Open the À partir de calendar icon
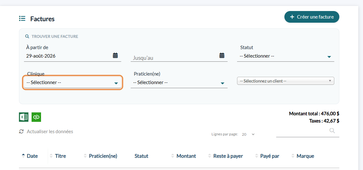Viewport: 363px width, 170px height. [115, 55]
